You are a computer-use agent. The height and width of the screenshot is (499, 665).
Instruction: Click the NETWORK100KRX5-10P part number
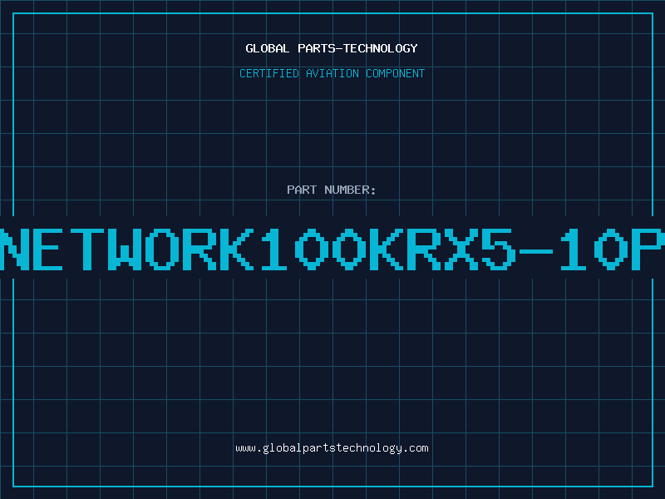coord(332,249)
